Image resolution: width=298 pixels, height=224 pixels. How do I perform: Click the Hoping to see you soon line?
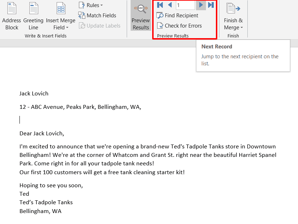[x=51, y=185]
